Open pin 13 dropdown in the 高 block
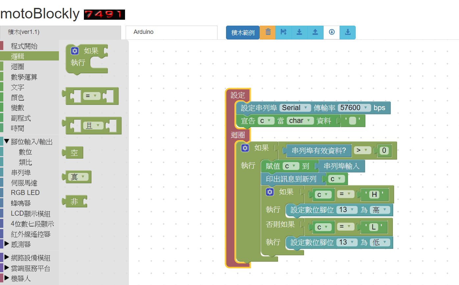 [347, 210]
